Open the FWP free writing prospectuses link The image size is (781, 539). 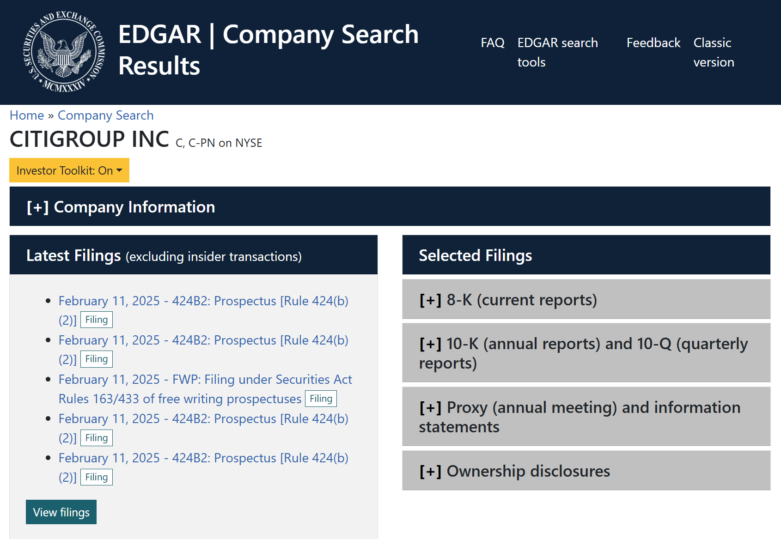pyautogui.click(x=205, y=389)
